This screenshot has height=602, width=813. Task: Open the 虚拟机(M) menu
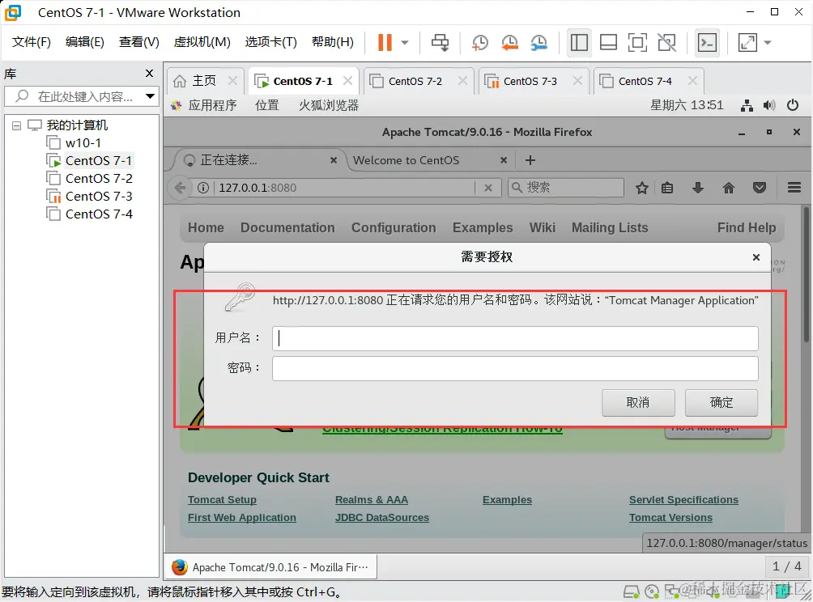click(202, 42)
